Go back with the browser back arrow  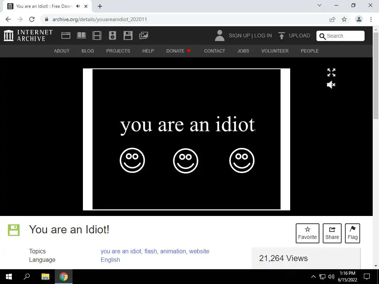tap(8, 19)
